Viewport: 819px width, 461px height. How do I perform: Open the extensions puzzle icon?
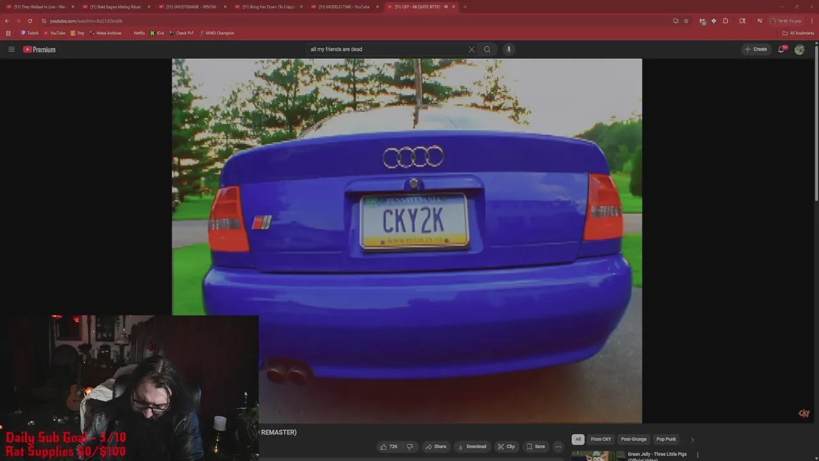[x=726, y=20]
